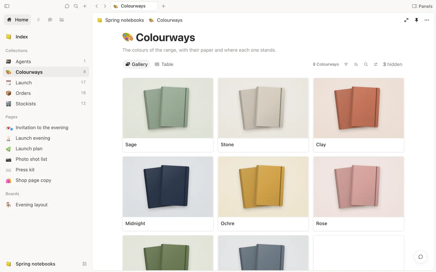Open the filter icon in view toolbar
The width and height of the screenshot is (436, 272).
click(x=346, y=64)
